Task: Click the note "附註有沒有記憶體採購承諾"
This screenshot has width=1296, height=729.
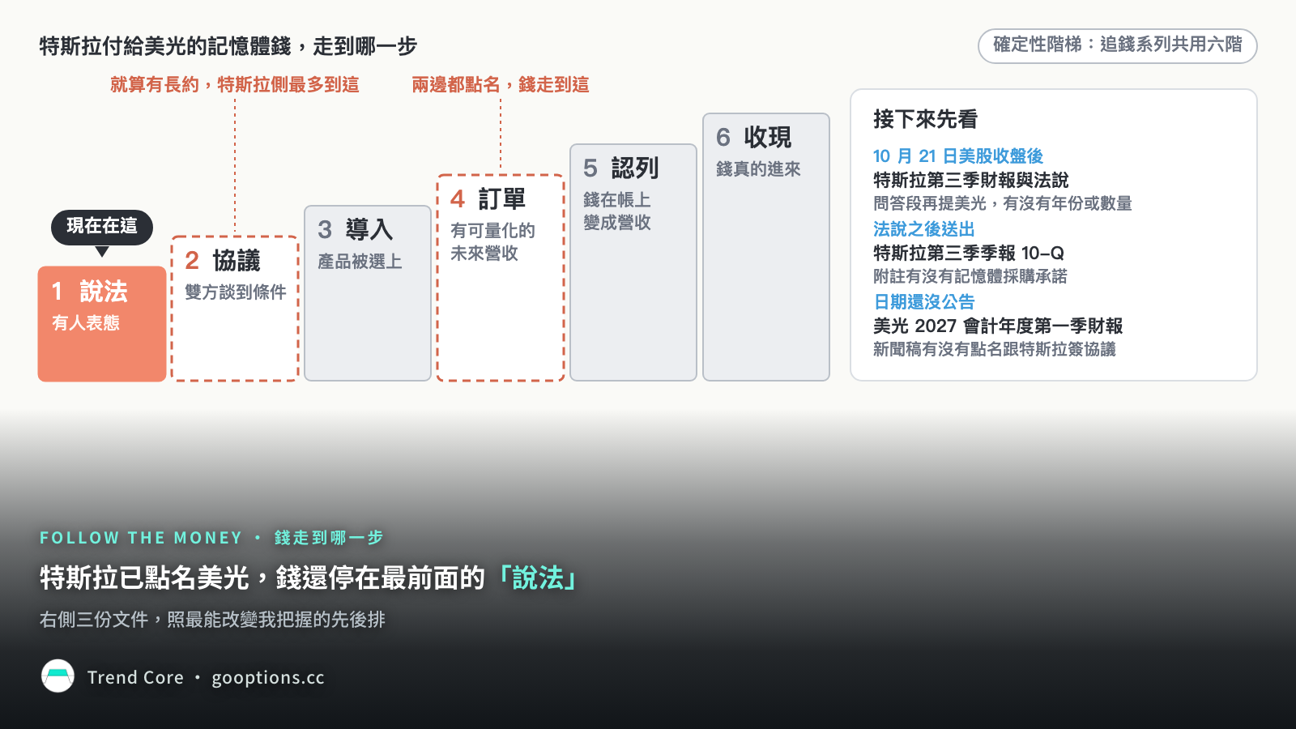Action: 970,276
